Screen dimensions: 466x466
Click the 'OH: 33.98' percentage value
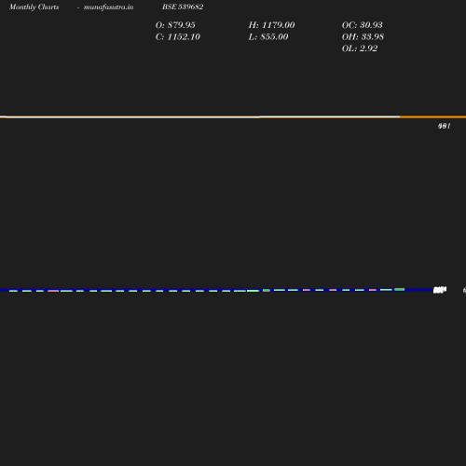click(x=363, y=37)
